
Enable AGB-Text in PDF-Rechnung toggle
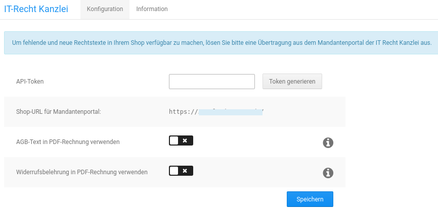[181, 141]
